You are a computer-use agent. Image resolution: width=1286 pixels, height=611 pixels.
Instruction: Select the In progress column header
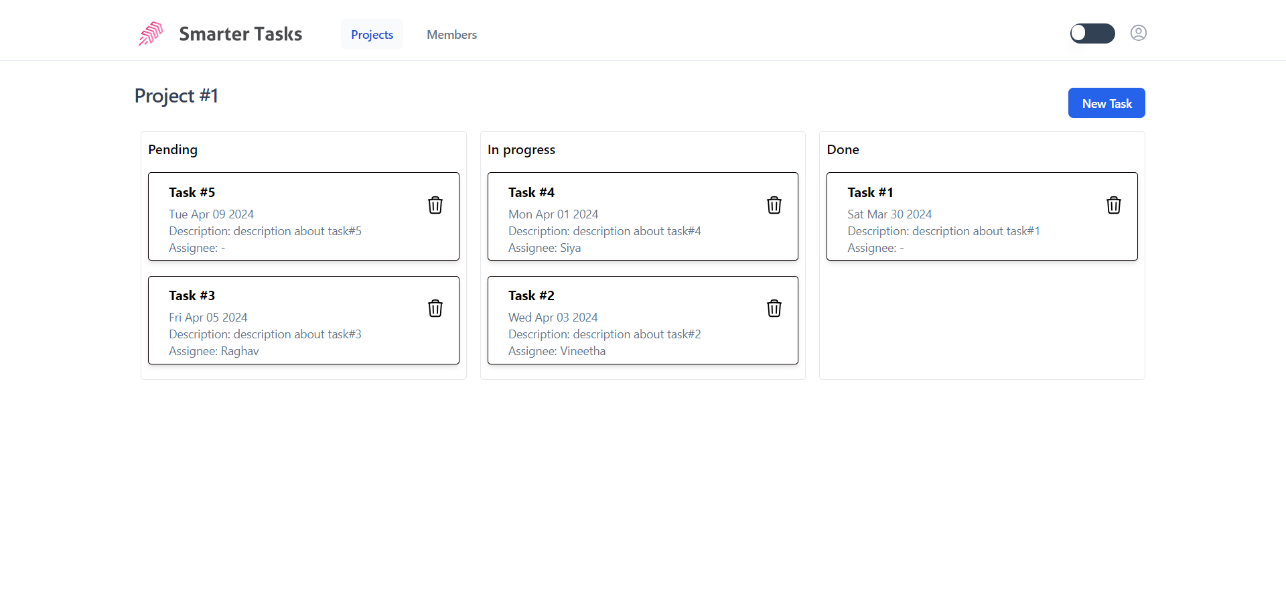pyautogui.click(x=521, y=149)
